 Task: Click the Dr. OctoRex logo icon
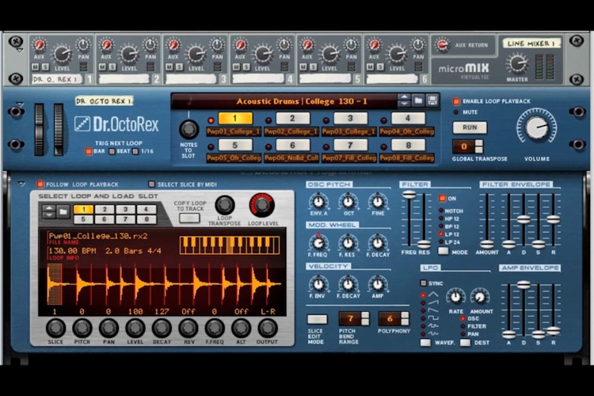pyautogui.click(x=82, y=124)
